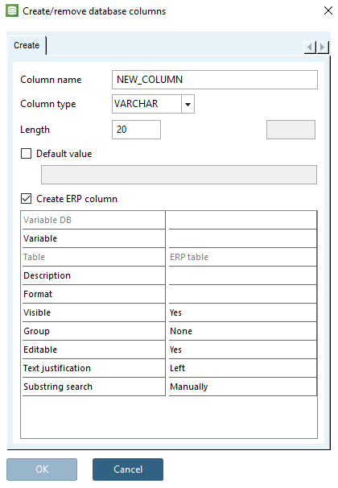
Task: Click Substring search value Manually
Action: click(242, 387)
